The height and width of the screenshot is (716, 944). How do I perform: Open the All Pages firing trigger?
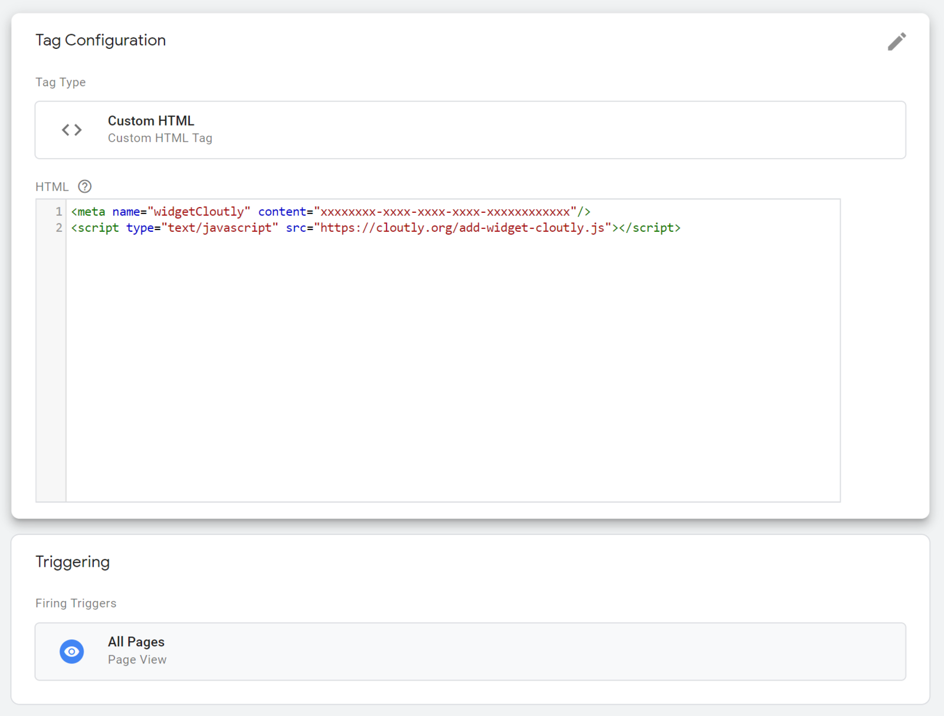point(136,642)
